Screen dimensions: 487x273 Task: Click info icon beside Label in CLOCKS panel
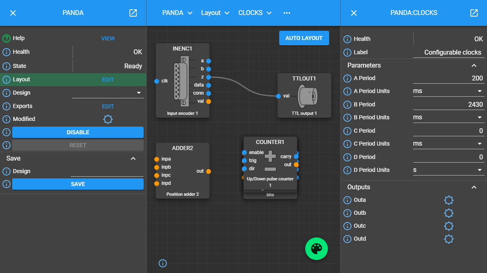(347, 53)
